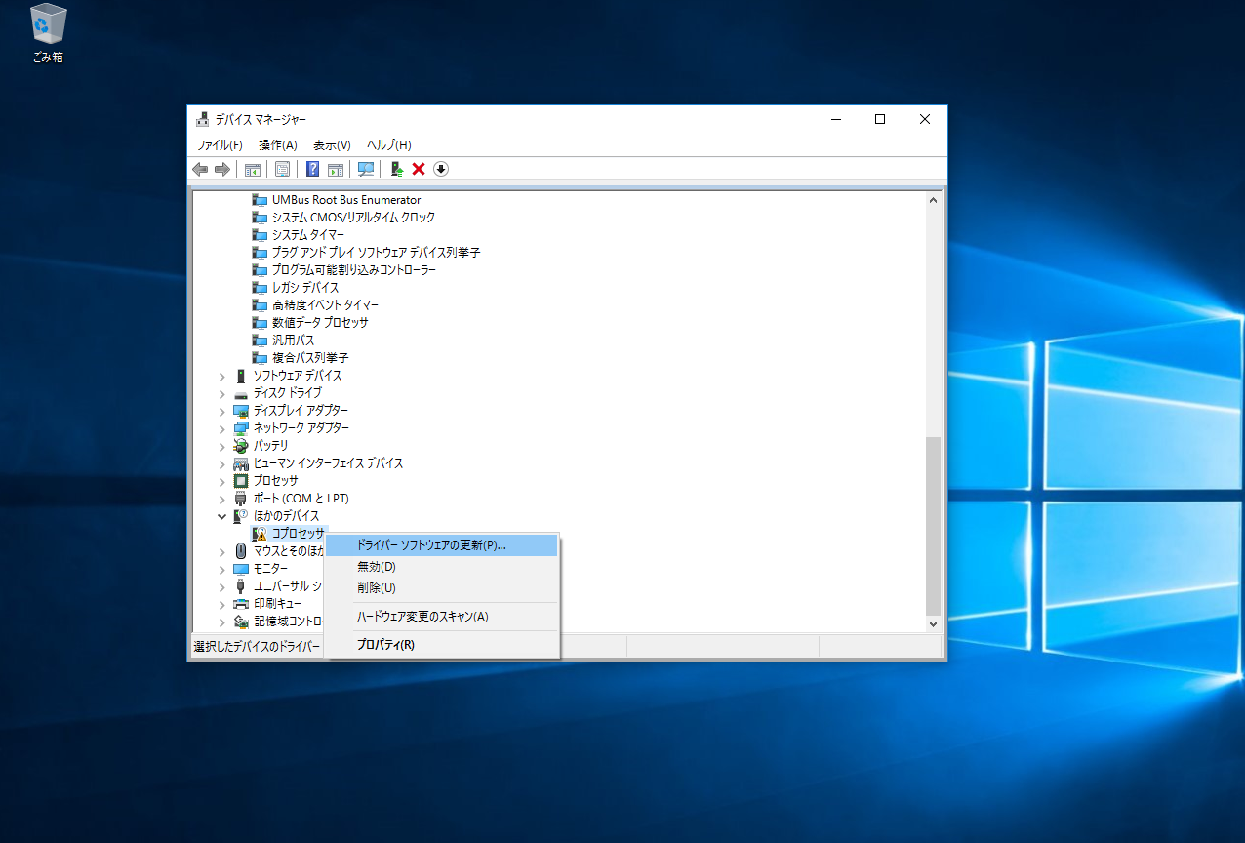Viewport: 1245px width, 843px height.
Task: Click the update driver icon with green arrow
Action: coord(396,169)
